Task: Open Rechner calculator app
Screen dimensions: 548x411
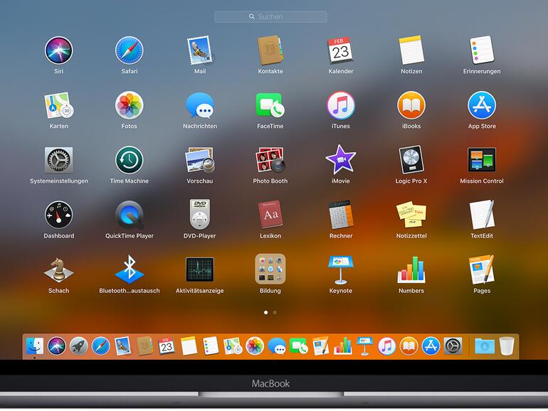Action: point(341,215)
